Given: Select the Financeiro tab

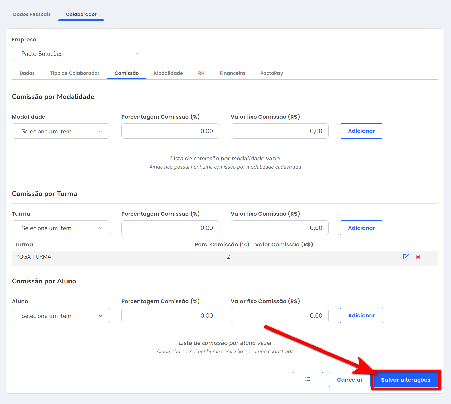Looking at the screenshot, I should click(232, 73).
